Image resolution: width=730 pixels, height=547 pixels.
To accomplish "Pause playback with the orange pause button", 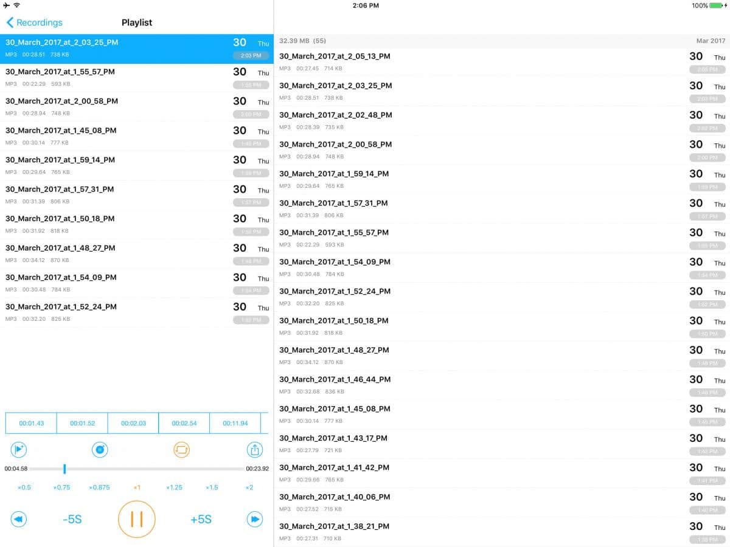I will tap(137, 519).
